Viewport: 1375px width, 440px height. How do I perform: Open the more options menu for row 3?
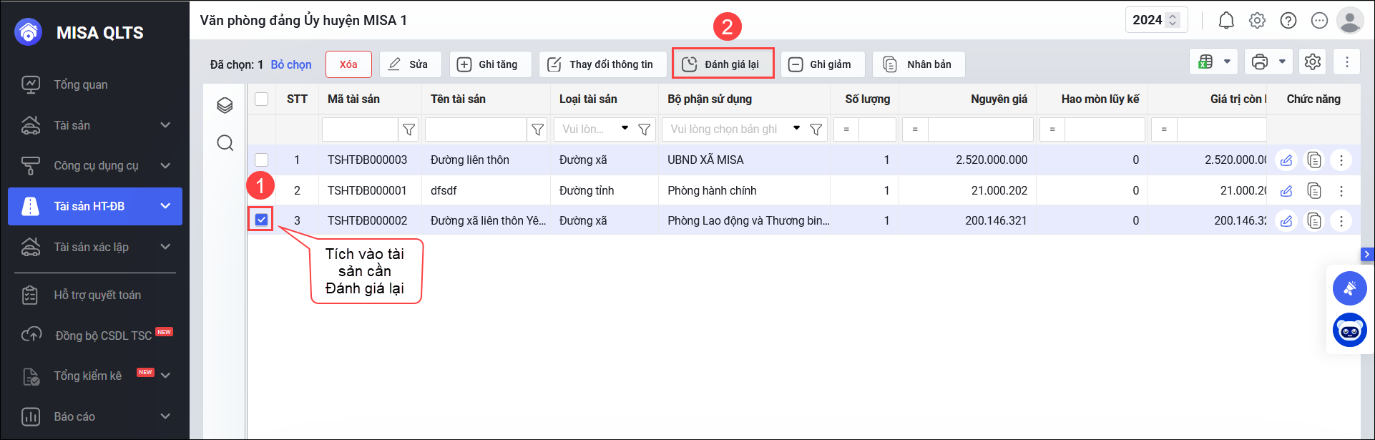click(1341, 221)
